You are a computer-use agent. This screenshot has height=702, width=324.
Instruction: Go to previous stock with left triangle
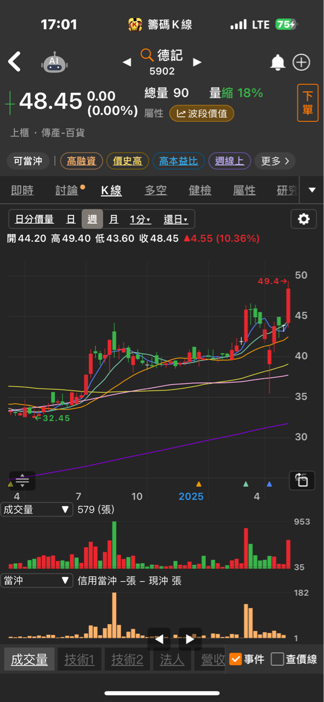click(127, 63)
